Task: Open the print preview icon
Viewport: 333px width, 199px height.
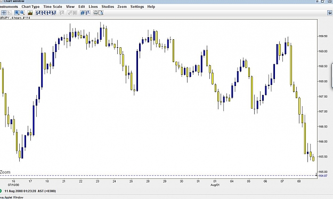Action: click(101, 13)
